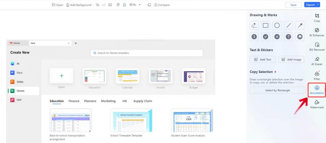Screen dimensions: 326x143
Task: Switch to the WPS Home tab
Action: (18, 43)
